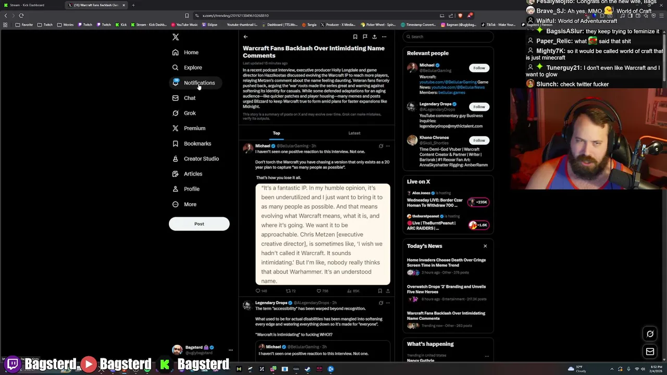Open Steam from the taskbar
667x375 pixels.
(307, 369)
